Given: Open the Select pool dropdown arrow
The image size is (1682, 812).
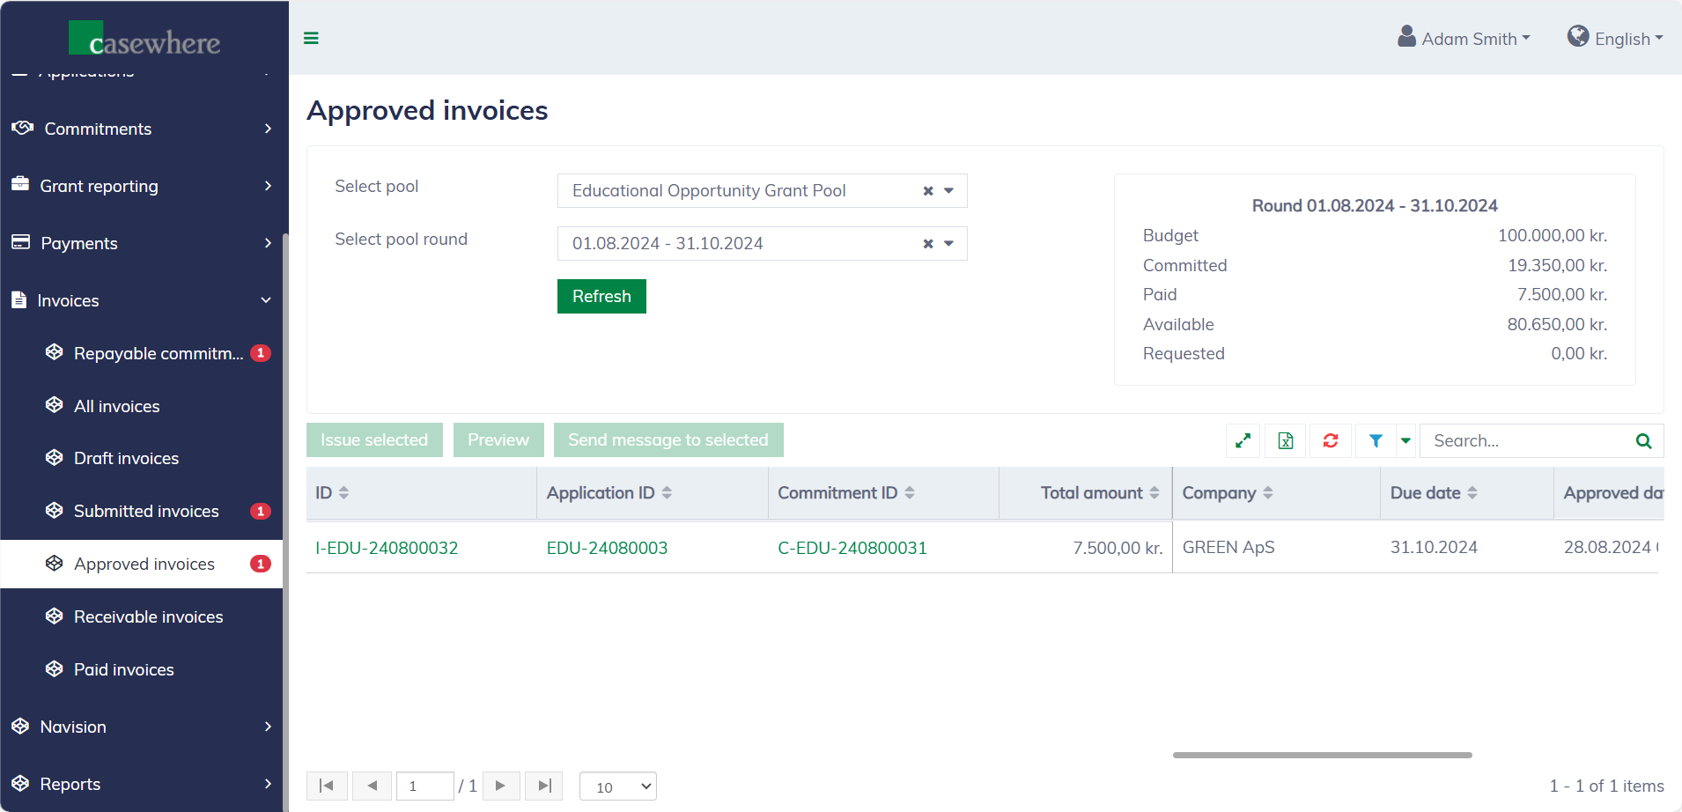Looking at the screenshot, I should (x=949, y=191).
